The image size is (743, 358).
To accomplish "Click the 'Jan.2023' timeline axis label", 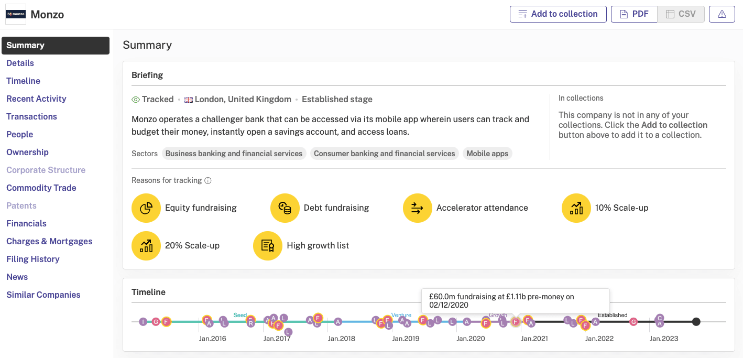I will 664,339.
